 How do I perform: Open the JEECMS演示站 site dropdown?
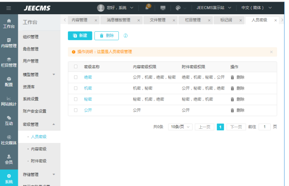click(x=214, y=8)
